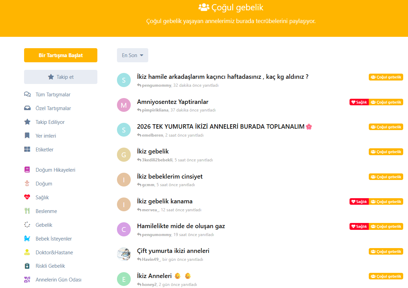Open Özel Tartışmalar inbox icon
408x288 pixels.
click(27, 108)
